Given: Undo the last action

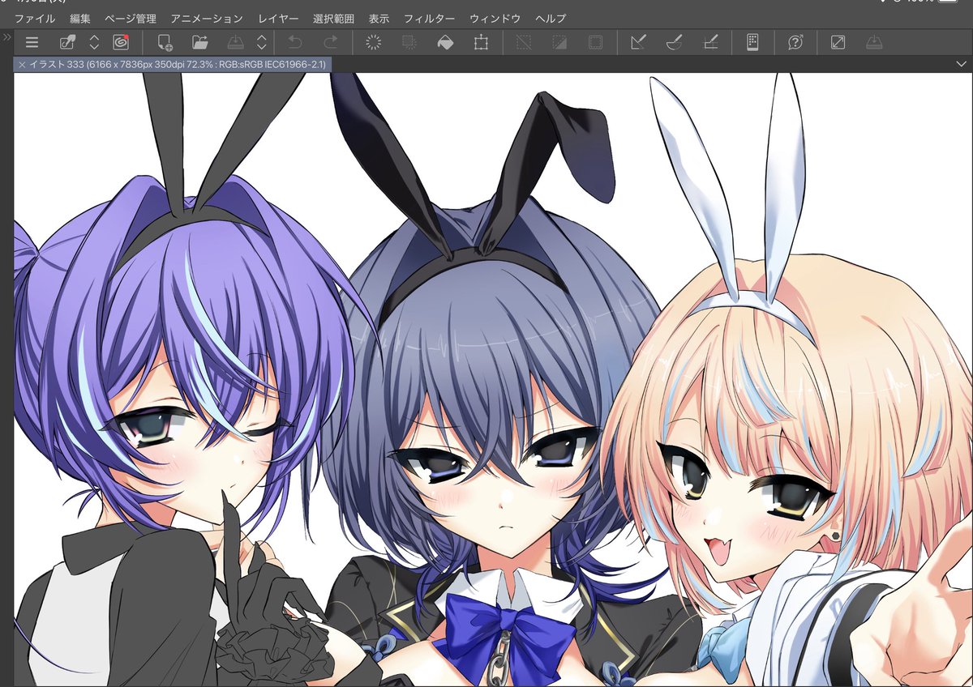Looking at the screenshot, I should pos(295,43).
